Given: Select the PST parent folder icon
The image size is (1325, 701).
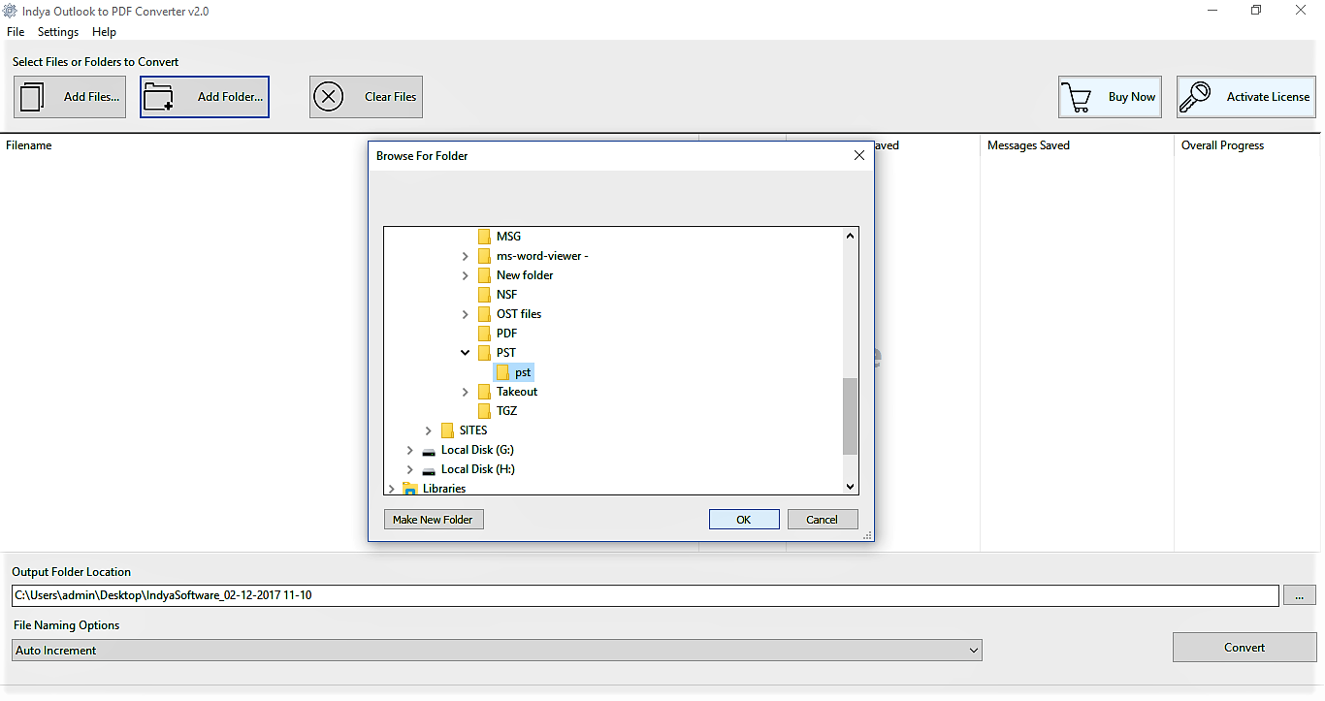Looking at the screenshot, I should click(484, 353).
